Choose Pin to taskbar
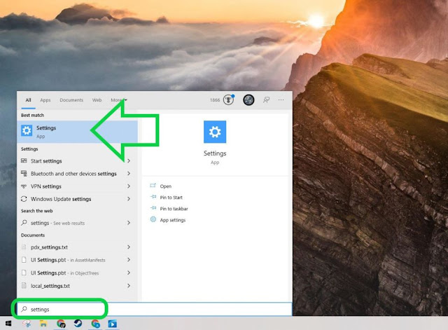Image resolution: width=448 pixels, height=330 pixels. (x=174, y=209)
